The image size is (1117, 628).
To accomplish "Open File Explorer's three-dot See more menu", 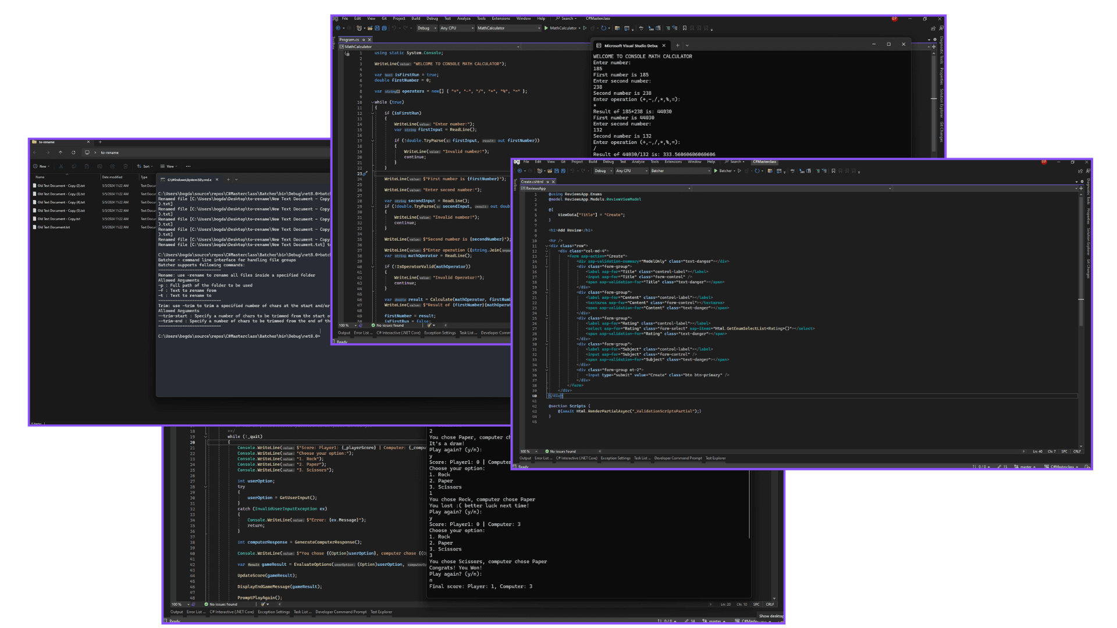I will point(188,166).
